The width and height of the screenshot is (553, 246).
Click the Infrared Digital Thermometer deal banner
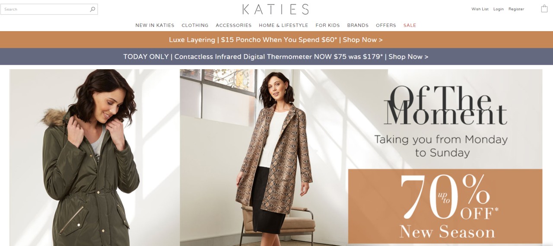(276, 57)
